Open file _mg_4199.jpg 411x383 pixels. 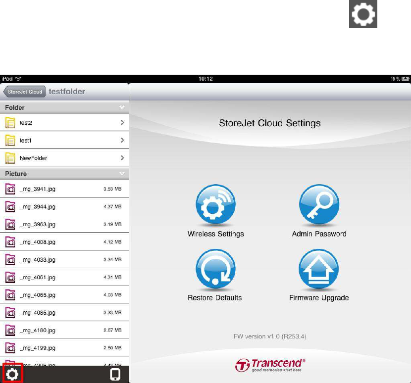click(64, 348)
